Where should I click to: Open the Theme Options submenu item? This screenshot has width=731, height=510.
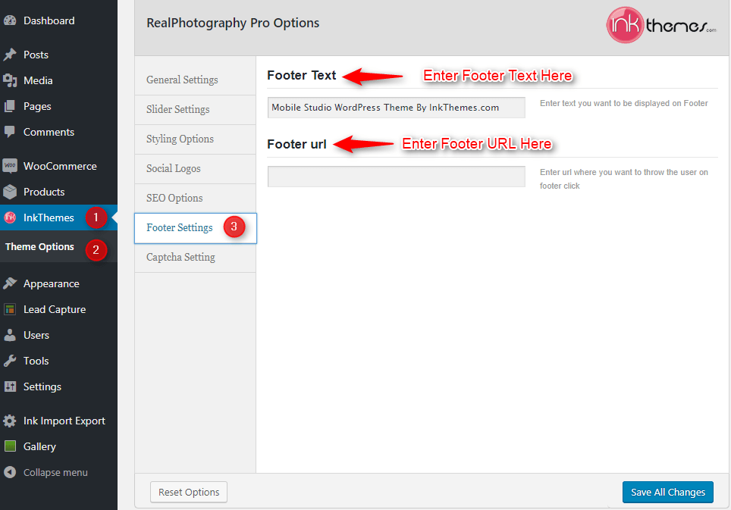pos(39,247)
